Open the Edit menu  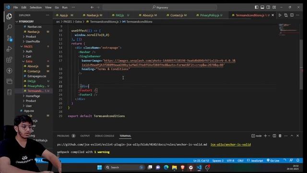coord(24,7)
